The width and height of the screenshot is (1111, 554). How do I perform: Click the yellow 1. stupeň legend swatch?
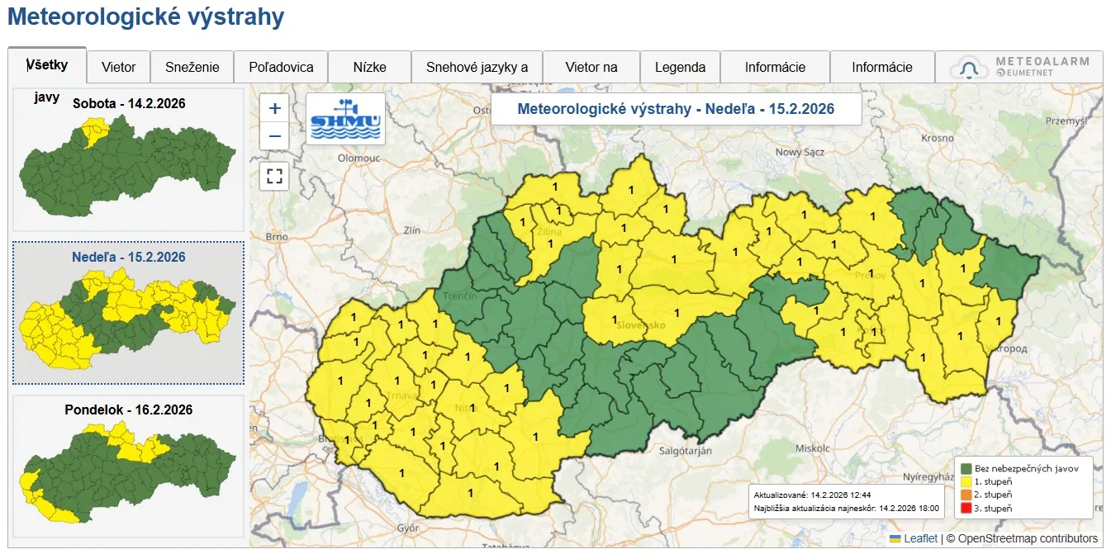(x=965, y=481)
